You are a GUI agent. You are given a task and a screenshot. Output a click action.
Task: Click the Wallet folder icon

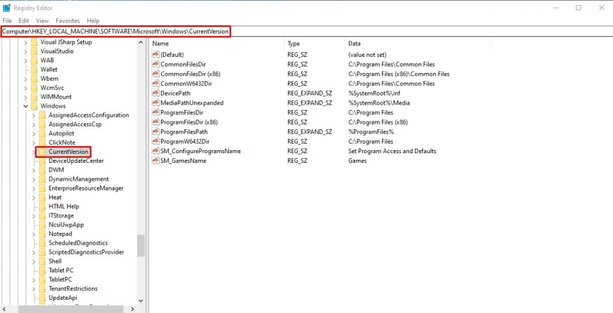[x=34, y=69]
